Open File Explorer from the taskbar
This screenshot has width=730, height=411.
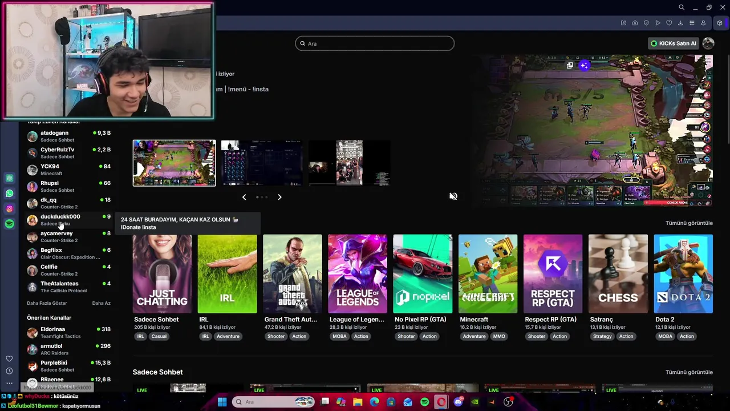[x=358, y=402]
